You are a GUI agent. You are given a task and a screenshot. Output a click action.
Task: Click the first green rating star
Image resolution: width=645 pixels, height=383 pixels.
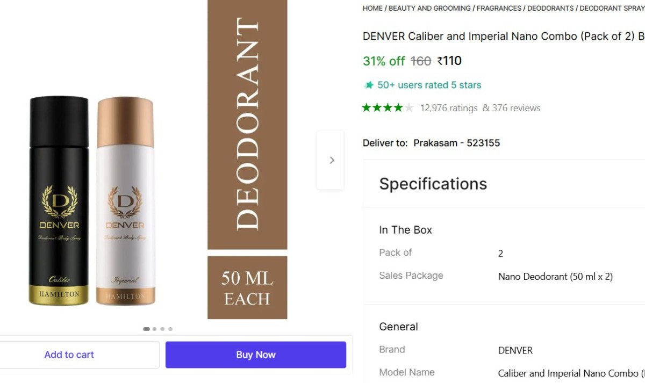coord(367,108)
